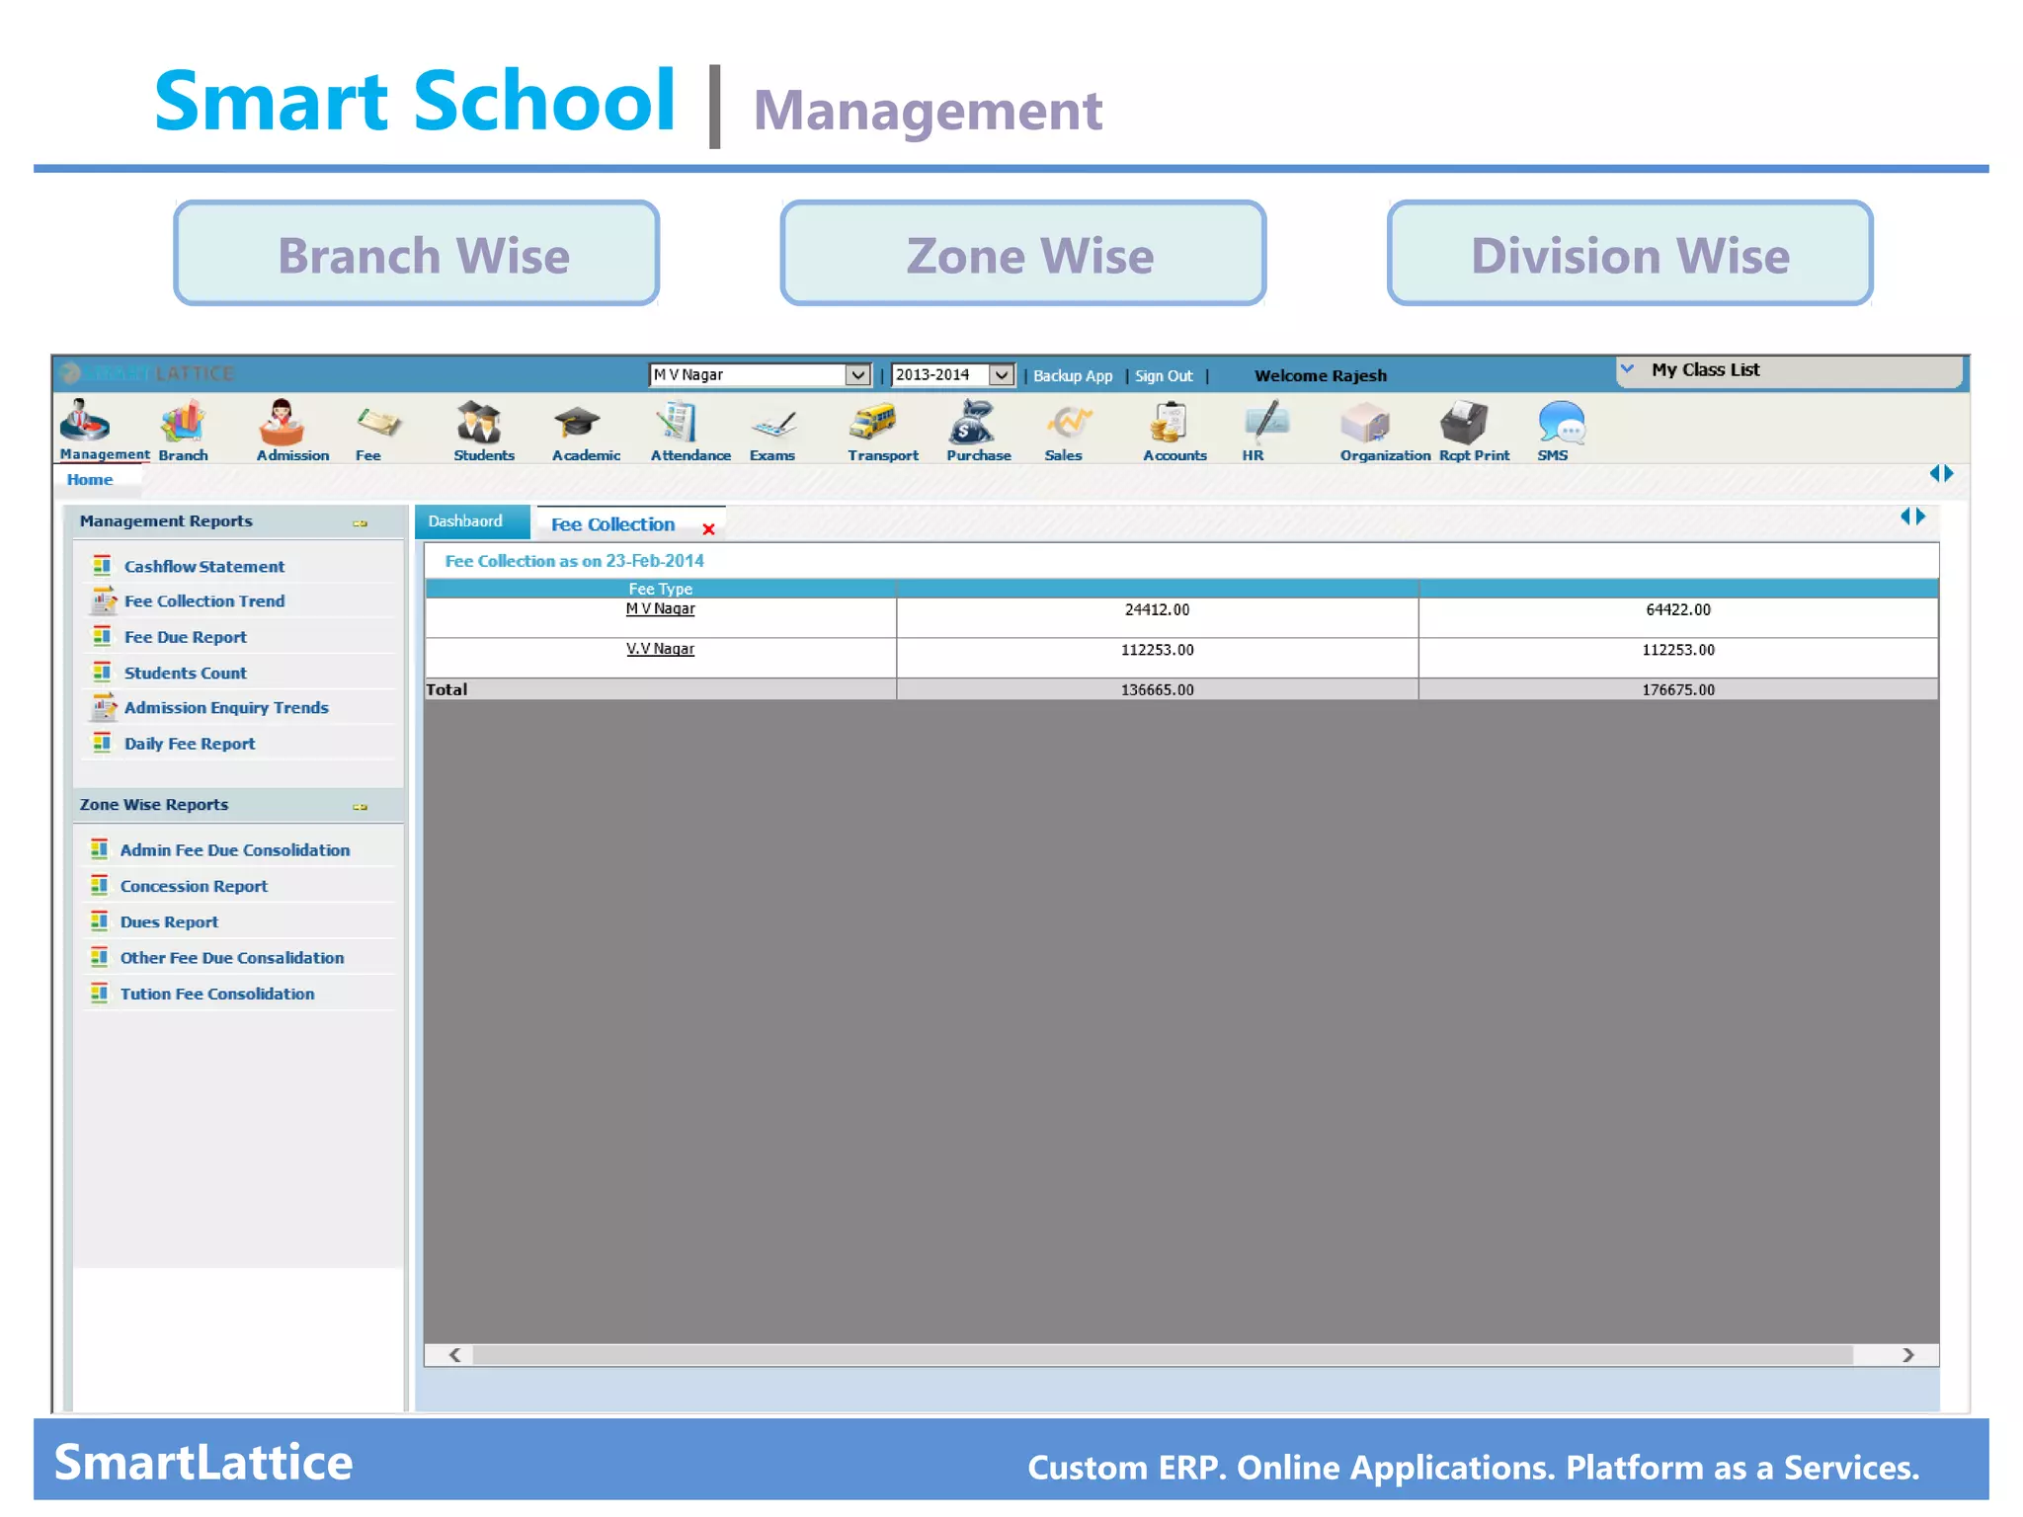
Task: Click the horizontal scrollbar left arrow
Action: click(x=454, y=1355)
